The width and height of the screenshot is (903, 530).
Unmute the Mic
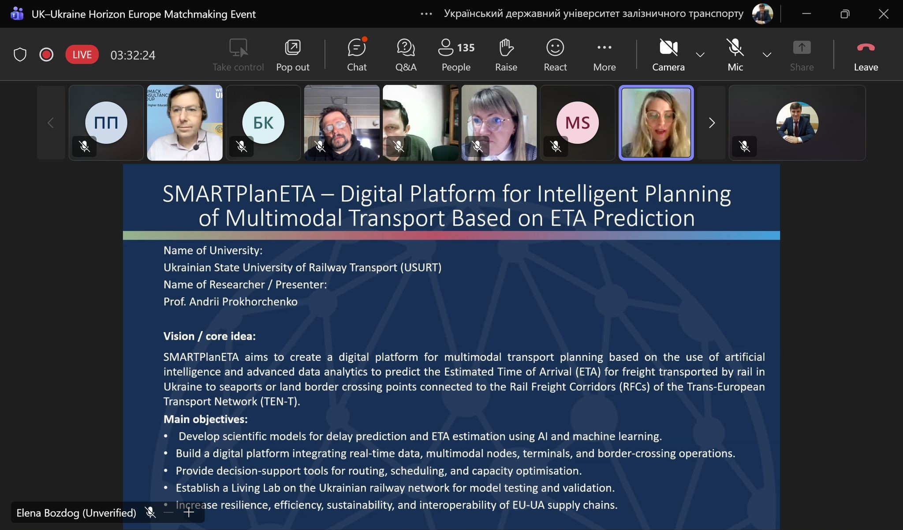tap(735, 55)
